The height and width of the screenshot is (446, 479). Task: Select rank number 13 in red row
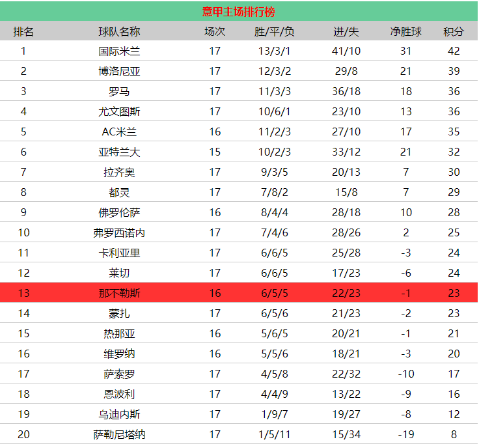click(23, 293)
